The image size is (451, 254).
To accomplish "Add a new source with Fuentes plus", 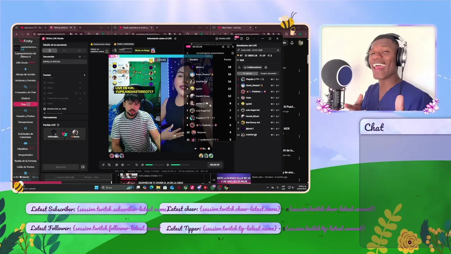I will click(85, 75).
